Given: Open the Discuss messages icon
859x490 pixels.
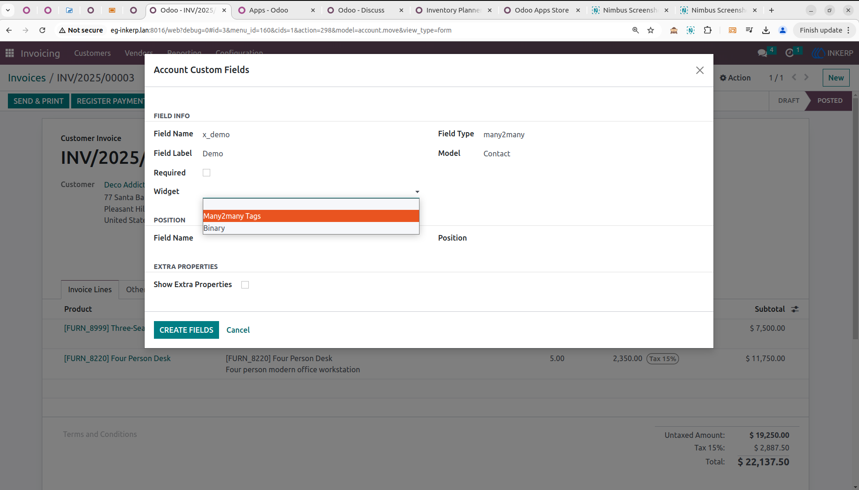Looking at the screenshot, I should click(762, 53).
